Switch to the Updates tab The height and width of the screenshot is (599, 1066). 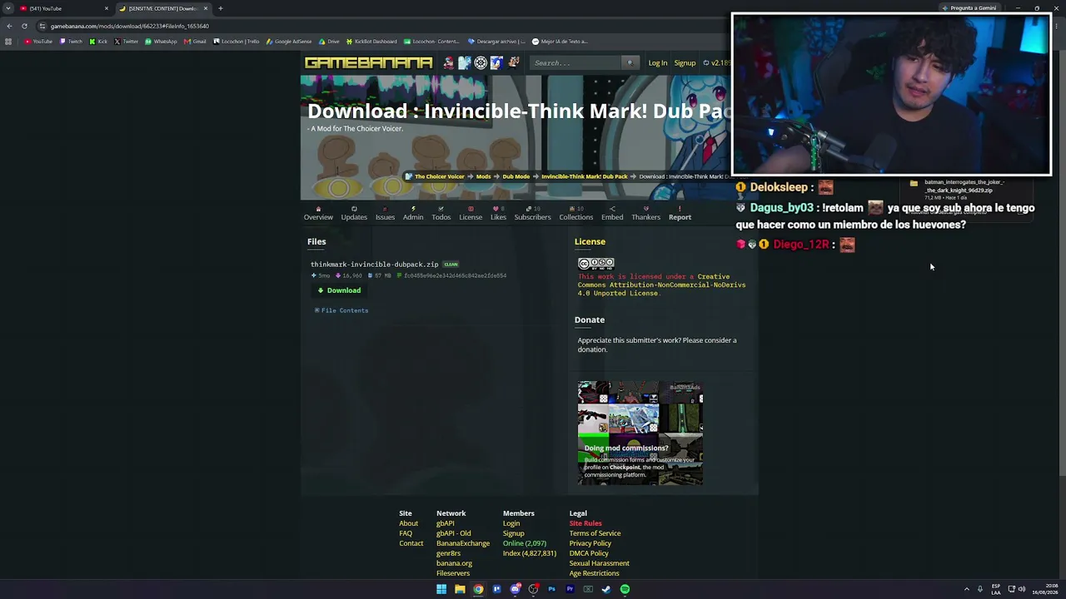tap(354, 214)
